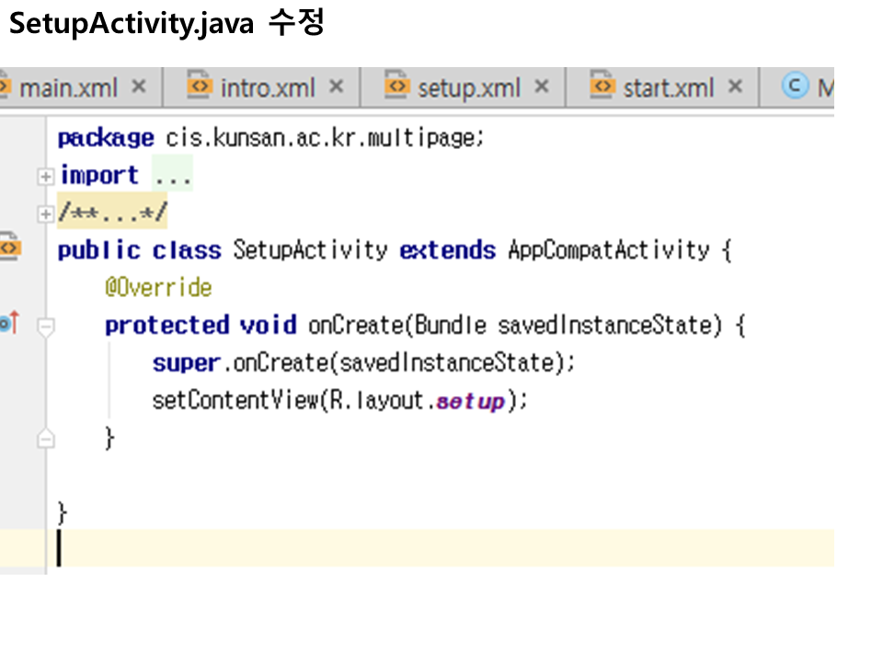Close the start.xml tab
Screen dimensions: 883x662
pyautogui.click(x=735, y=86)
